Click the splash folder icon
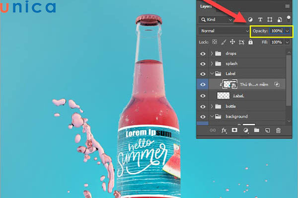 pyautogui.click(x=218, y=64)
